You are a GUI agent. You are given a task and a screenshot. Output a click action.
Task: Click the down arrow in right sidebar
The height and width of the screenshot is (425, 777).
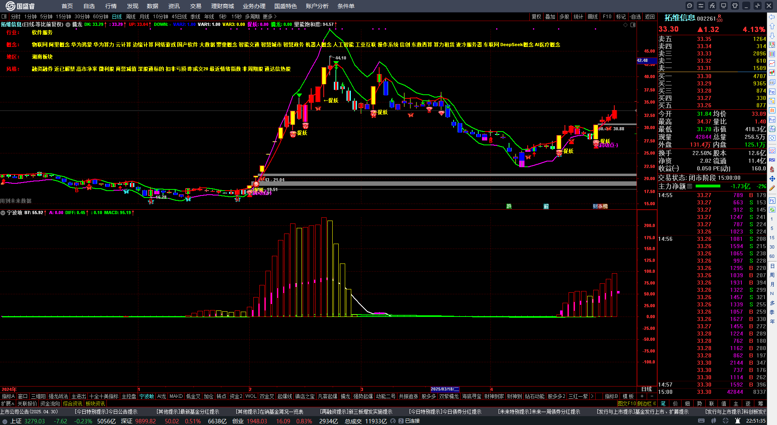[772, 36]
